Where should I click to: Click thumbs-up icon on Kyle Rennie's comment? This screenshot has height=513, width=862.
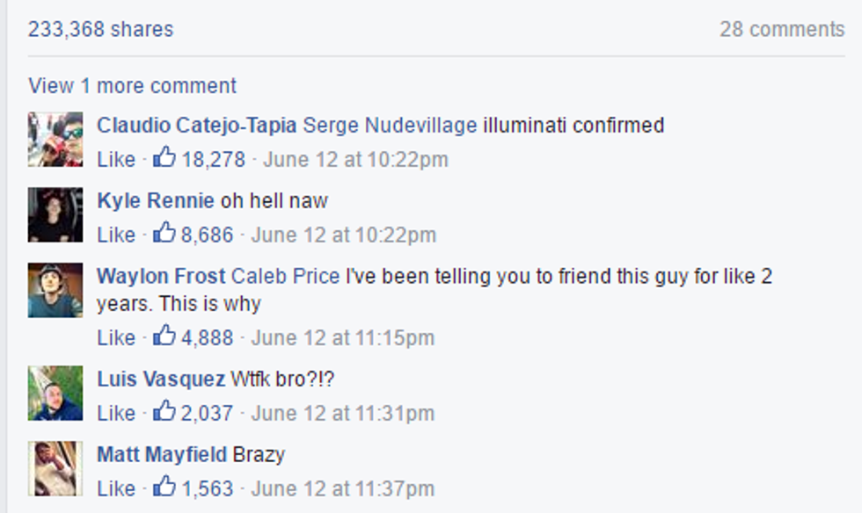click(164, 234)
